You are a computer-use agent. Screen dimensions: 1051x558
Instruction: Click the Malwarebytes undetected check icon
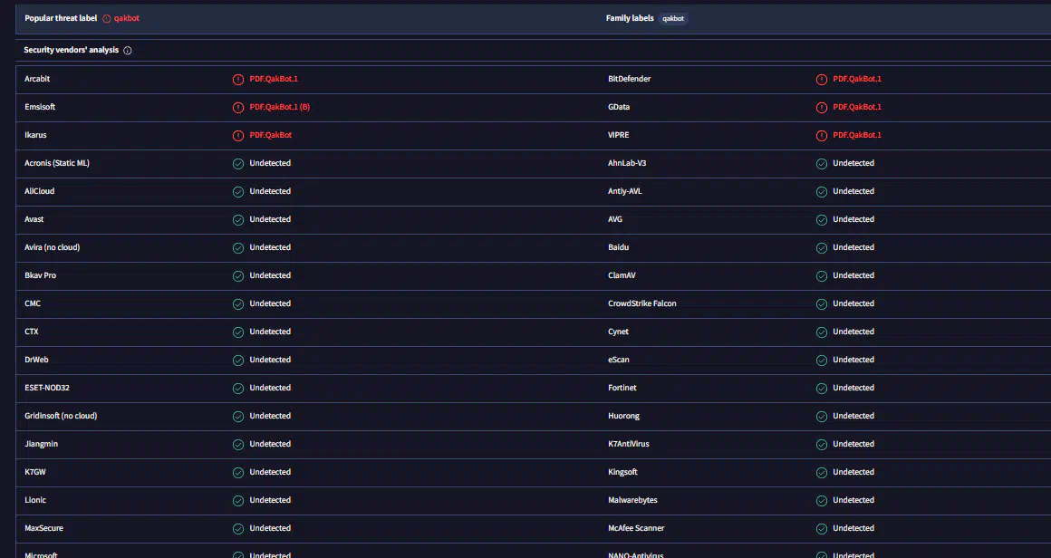point(822,500)
